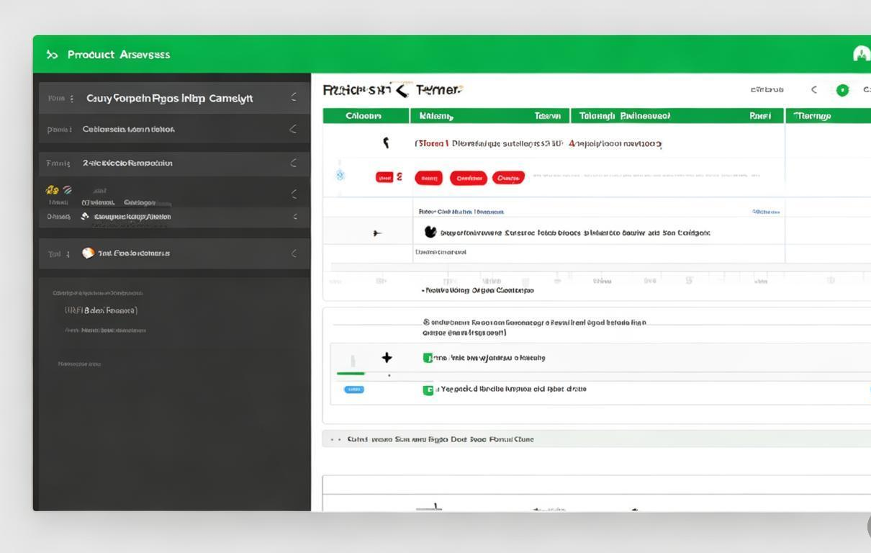Select the Cliooom column header
Screen dimensions: 871x553
coord(366,116)
